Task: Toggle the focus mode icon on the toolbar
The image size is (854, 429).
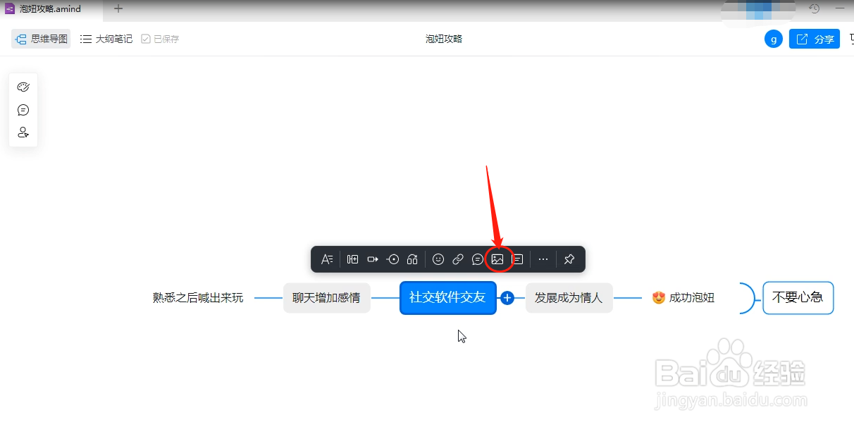Action: (392, 259)
